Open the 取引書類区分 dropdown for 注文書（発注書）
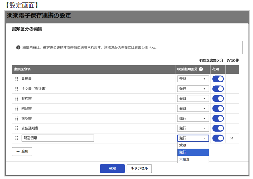 click(x=193, y=89)
